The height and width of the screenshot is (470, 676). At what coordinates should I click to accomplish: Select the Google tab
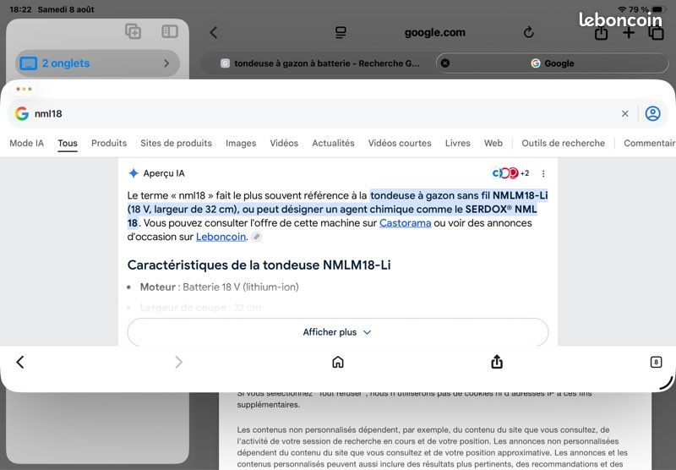click(x=553, y=63)
